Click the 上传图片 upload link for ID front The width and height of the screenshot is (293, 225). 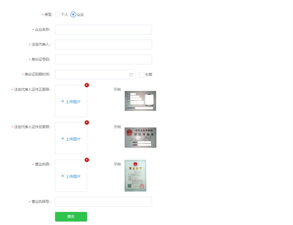point(73,101)
